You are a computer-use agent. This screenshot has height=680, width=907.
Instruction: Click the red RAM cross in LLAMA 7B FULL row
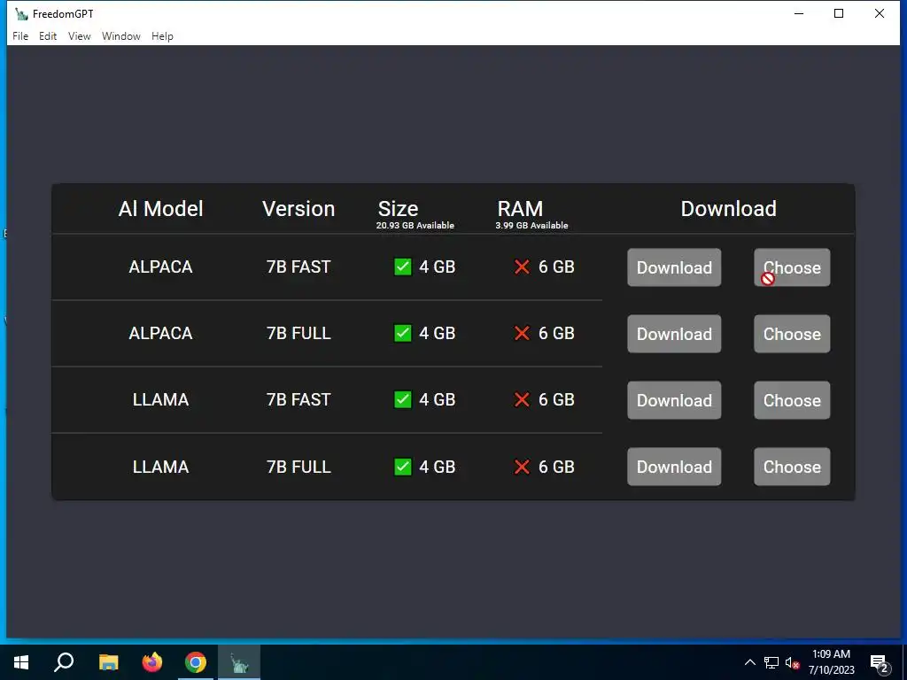pos(522,467)
